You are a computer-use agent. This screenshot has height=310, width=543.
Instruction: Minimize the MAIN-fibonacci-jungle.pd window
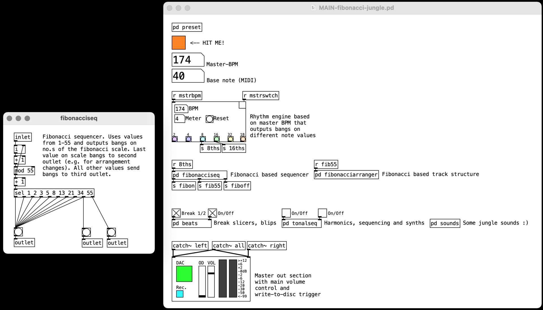178,8
